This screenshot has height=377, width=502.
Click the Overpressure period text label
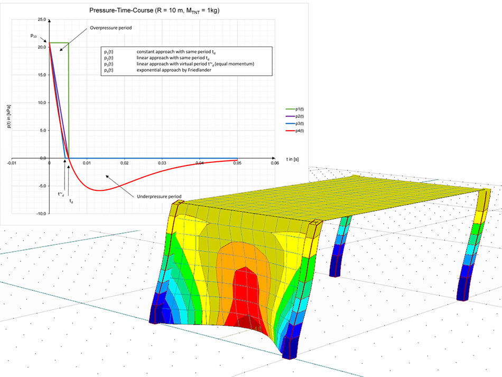tap(111, 27)
